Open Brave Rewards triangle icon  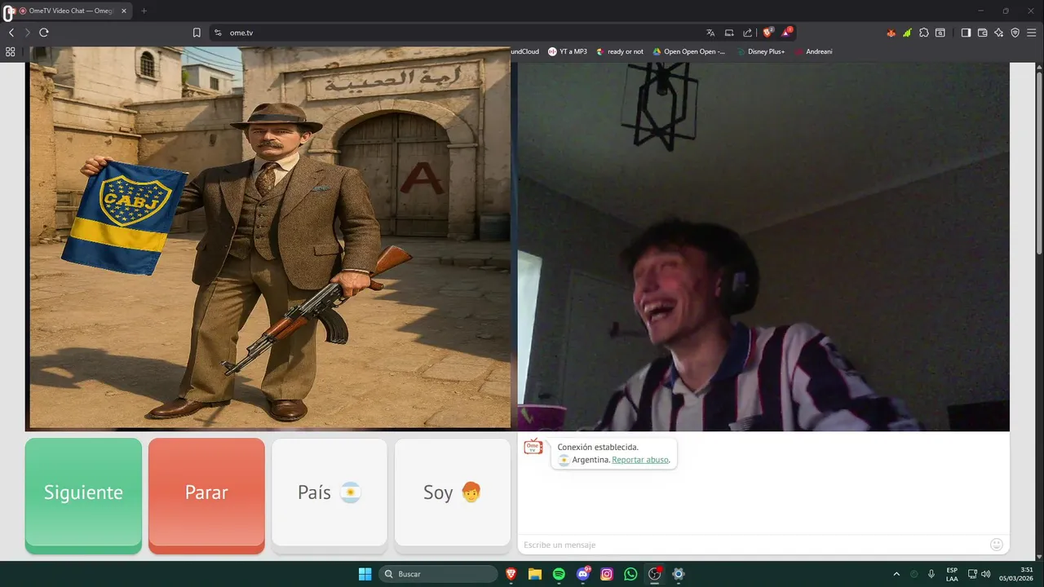coord(786,33)
